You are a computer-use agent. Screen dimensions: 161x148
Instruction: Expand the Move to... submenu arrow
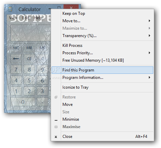point(150,21)
